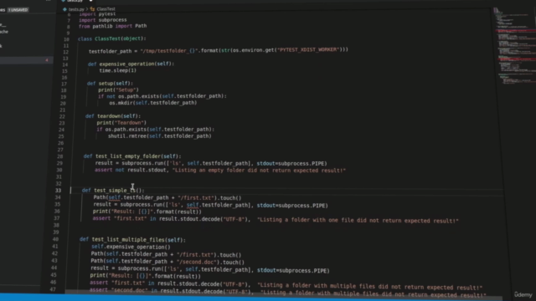The height and width of the screenshot is (301, 536).
Task: Click 'def setup(self):' definition
Action: [x=110, y=84]
